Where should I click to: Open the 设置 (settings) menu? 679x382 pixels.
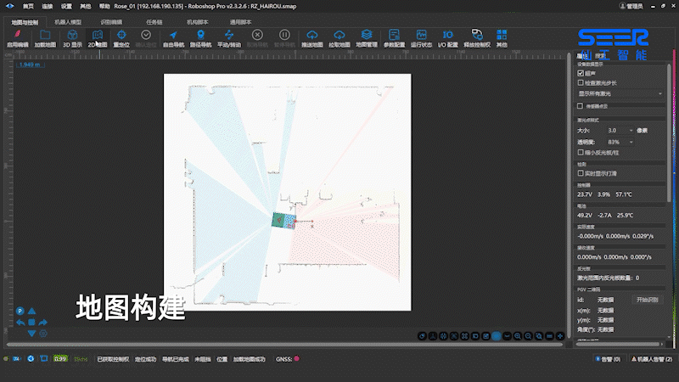[x=66, y=5]
